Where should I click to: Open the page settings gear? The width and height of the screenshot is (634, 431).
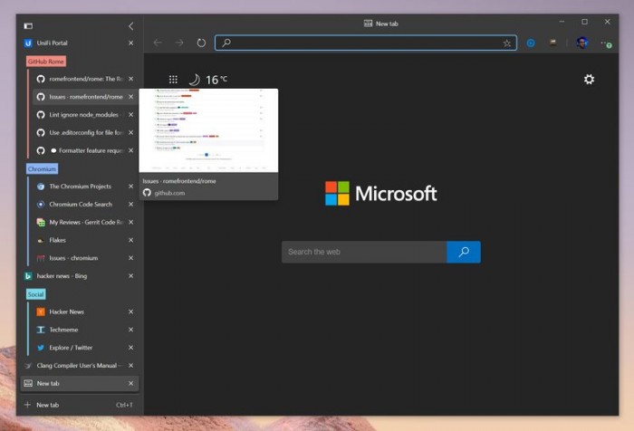589,80
